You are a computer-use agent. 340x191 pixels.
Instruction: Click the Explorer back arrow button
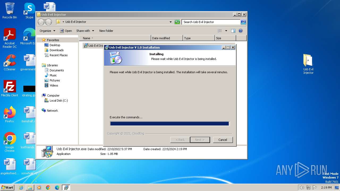tap(41, 22)
